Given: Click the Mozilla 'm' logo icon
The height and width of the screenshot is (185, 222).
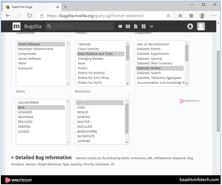Looking at the screenshot, I should pos(16,26).
